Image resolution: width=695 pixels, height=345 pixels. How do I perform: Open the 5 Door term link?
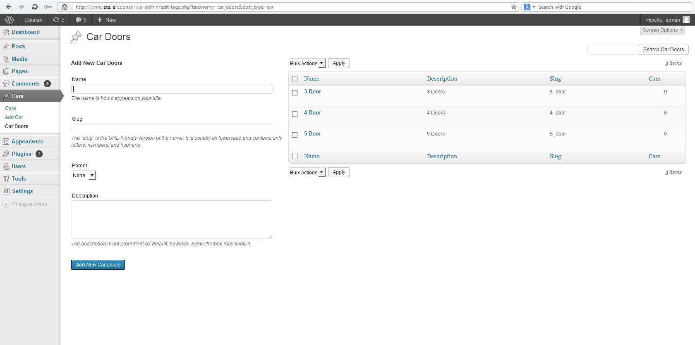tap(312, 134)
